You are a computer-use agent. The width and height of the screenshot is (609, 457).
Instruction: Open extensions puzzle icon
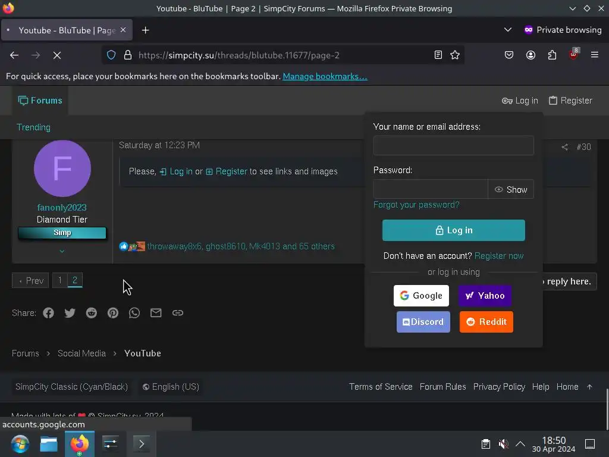(552, 55)
